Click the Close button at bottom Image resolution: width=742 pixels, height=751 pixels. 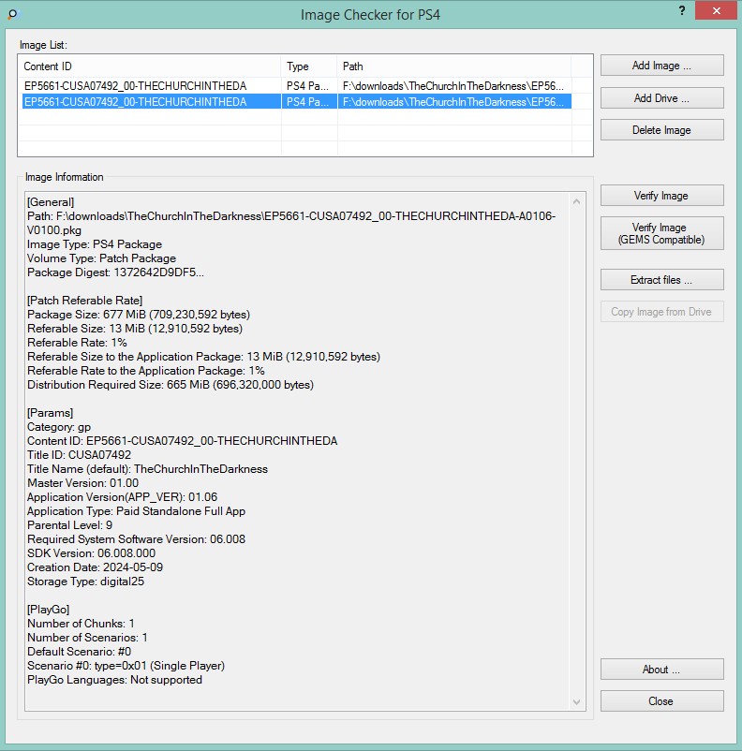tap(662, 700)
